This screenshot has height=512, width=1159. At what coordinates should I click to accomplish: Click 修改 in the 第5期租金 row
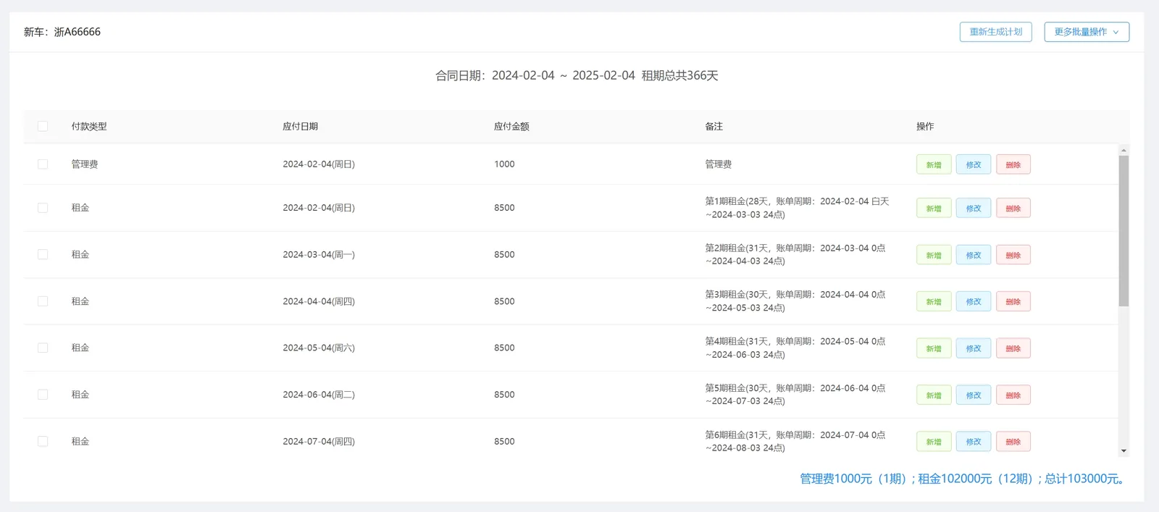[x=974, y=395]
